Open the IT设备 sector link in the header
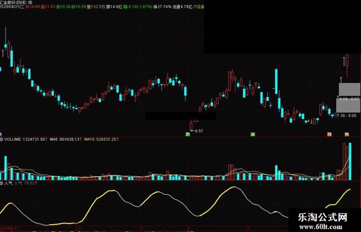The height and width of the screenshot is (232, 361). click(x=199, y=7)
